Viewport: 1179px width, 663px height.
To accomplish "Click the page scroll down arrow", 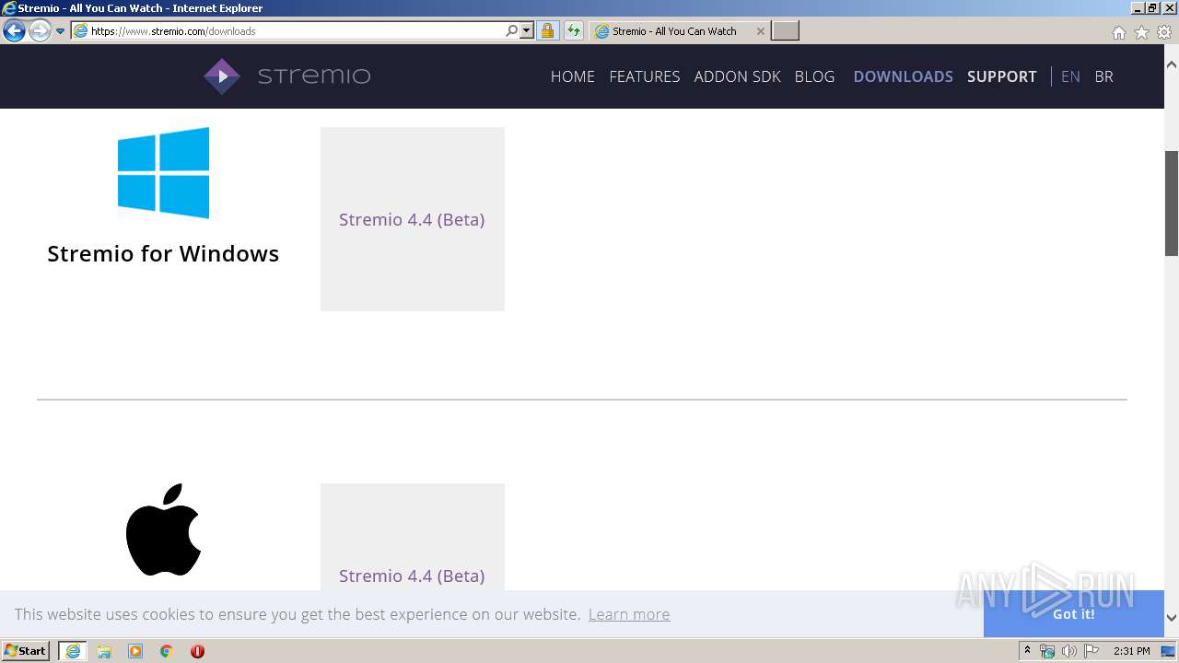I will coord(1172,618).
